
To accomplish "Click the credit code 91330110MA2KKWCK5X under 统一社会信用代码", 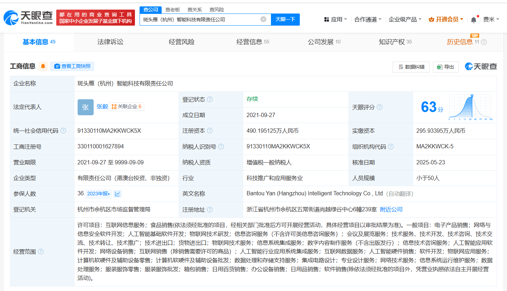I will (x=109, y=131).
